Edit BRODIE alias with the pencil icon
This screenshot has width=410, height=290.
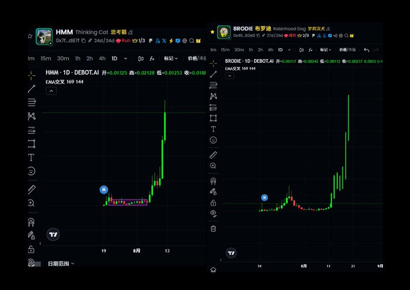(328, 29)
